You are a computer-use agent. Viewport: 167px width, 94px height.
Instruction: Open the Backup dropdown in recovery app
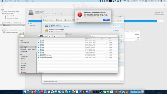59,20
